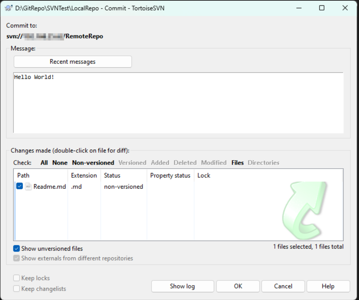Sort by the Extension column header

84,175
